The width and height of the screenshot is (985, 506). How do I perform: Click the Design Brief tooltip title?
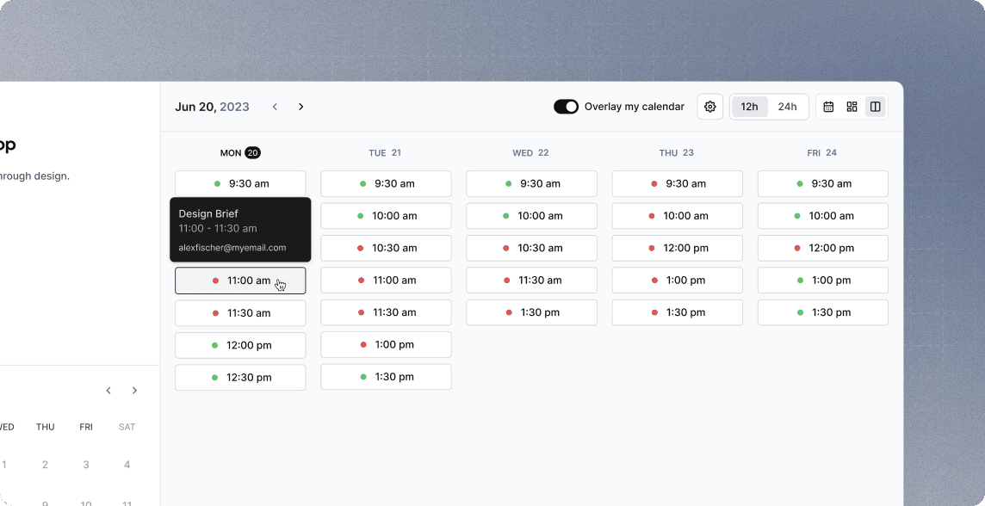coord(208,214)
